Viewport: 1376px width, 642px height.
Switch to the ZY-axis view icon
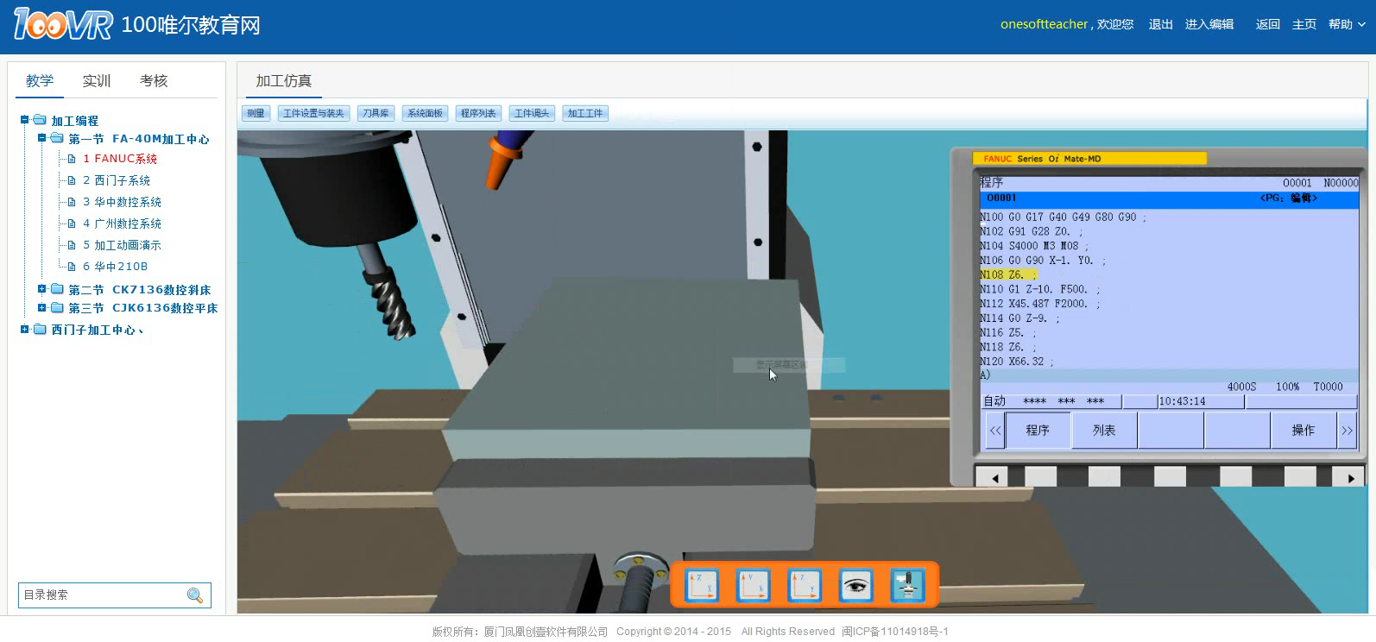[804, 586]
